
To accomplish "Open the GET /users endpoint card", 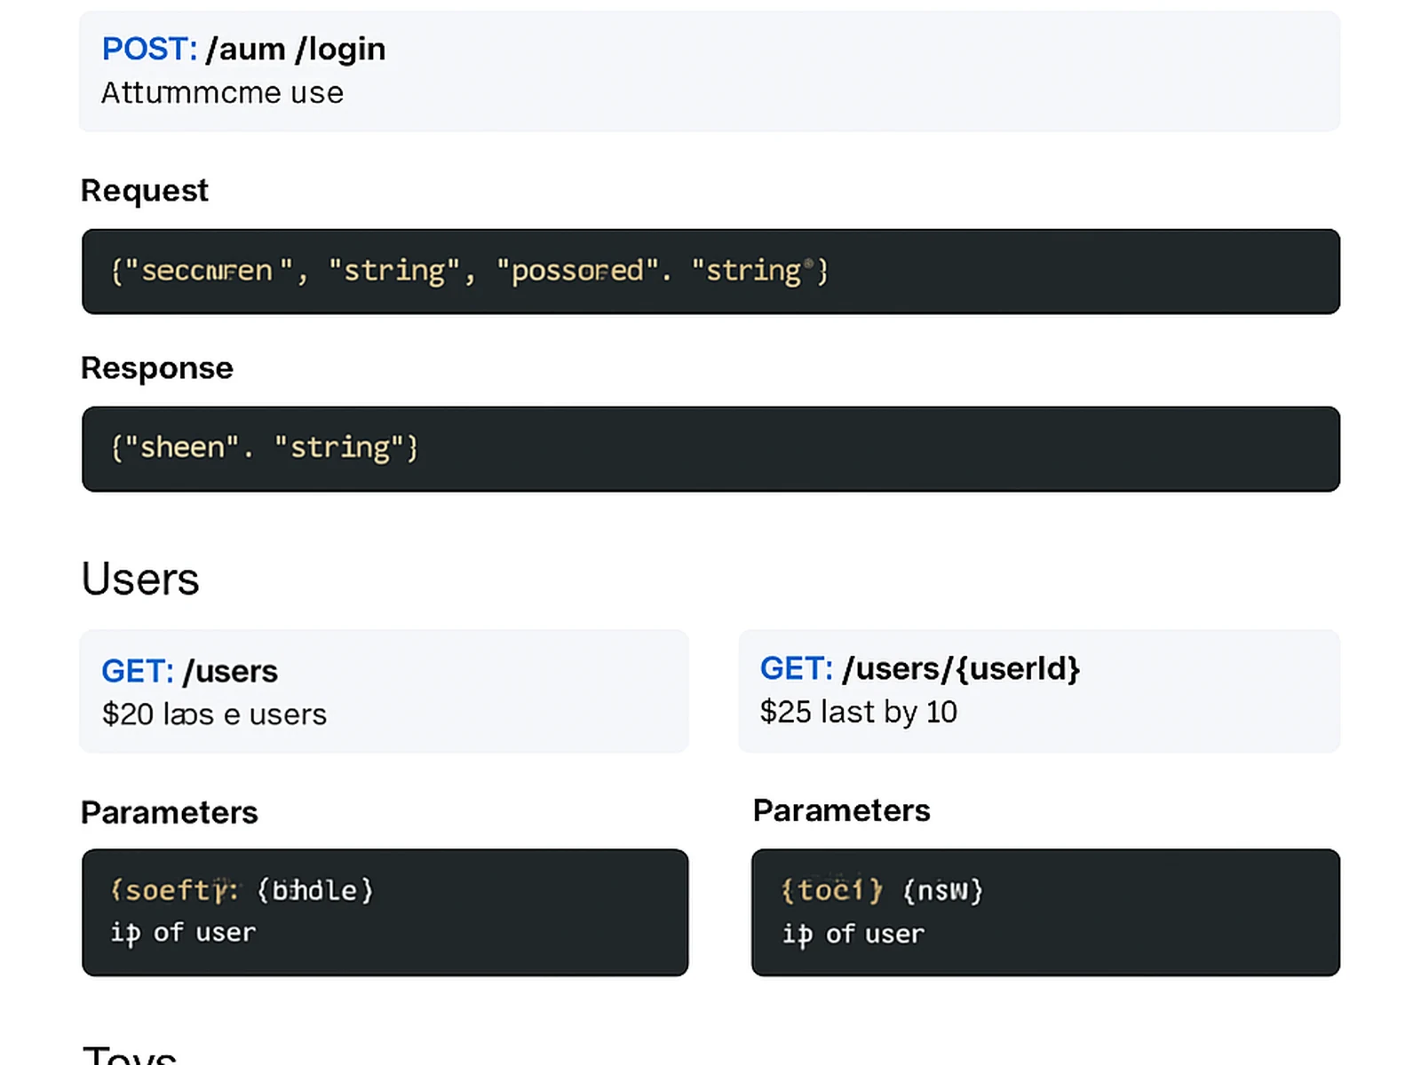I will tap(384, 691).
